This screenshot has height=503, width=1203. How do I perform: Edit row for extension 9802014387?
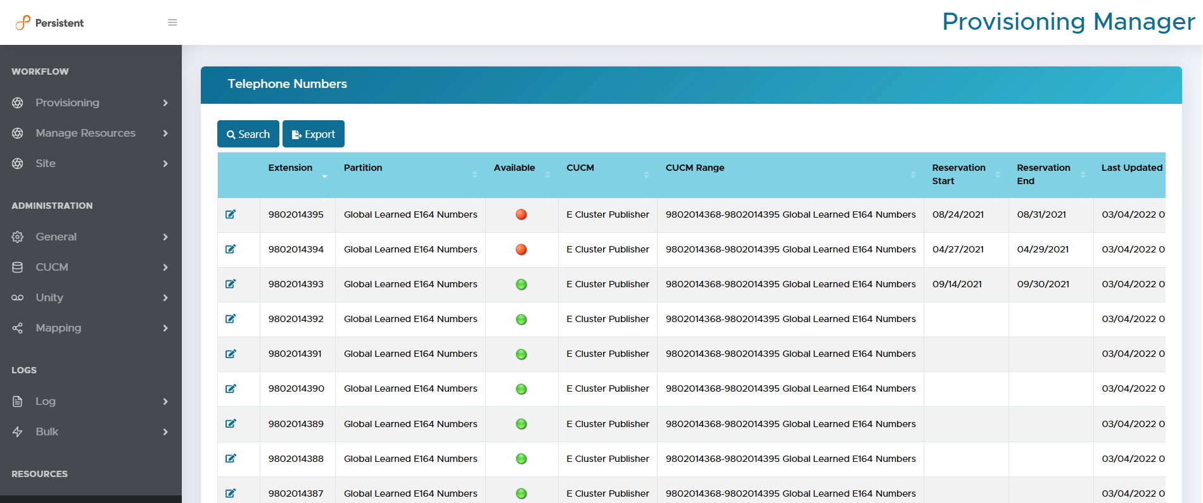click(231, 494)
